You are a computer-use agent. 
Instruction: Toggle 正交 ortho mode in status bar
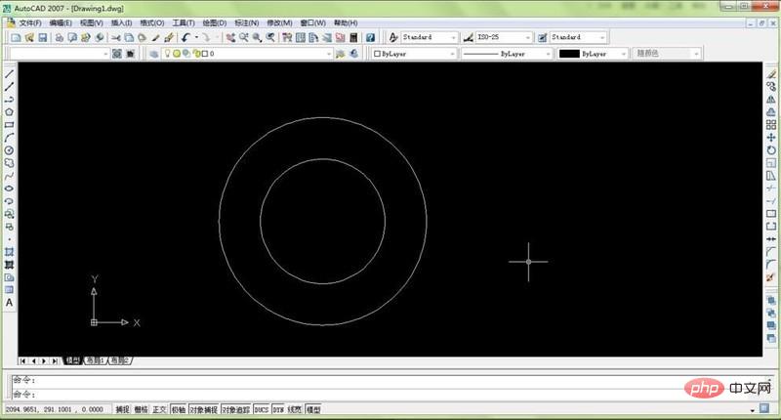coord(159,409)
